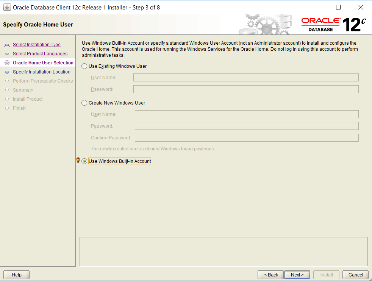The height and width of the screenshot is (281, 372).
Task: Open the Select Installation Type step
Action: coord(37,45)
